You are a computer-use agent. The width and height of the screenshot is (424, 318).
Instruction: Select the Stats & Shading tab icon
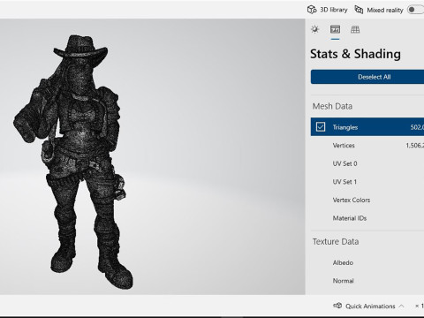point(335,29)
